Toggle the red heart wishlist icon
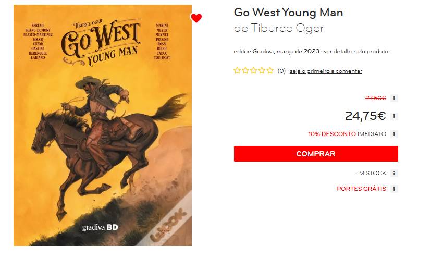 pyautogui.click(x=196, y=18)
